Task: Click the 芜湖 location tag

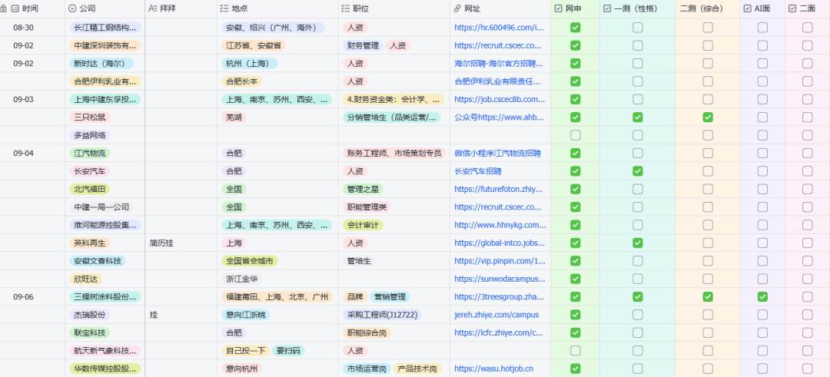Action: 234,117
